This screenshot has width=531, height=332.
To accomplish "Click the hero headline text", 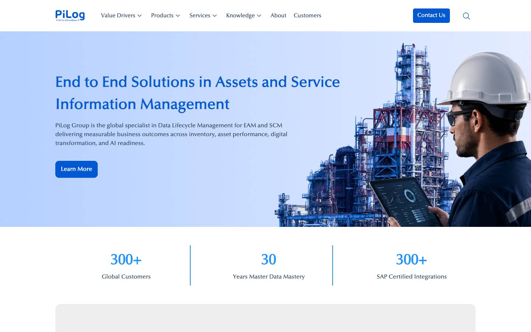I will pos(198,93).
